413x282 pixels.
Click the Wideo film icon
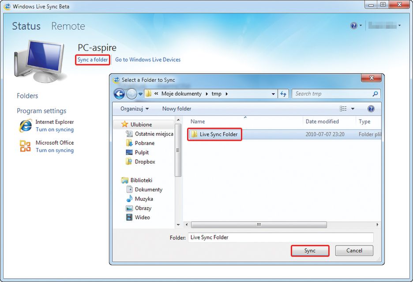(x=129, y=217)
